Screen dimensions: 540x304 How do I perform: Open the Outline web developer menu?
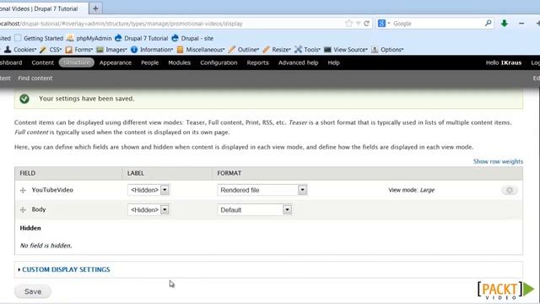pyautogui.click(x=244, y=50)
